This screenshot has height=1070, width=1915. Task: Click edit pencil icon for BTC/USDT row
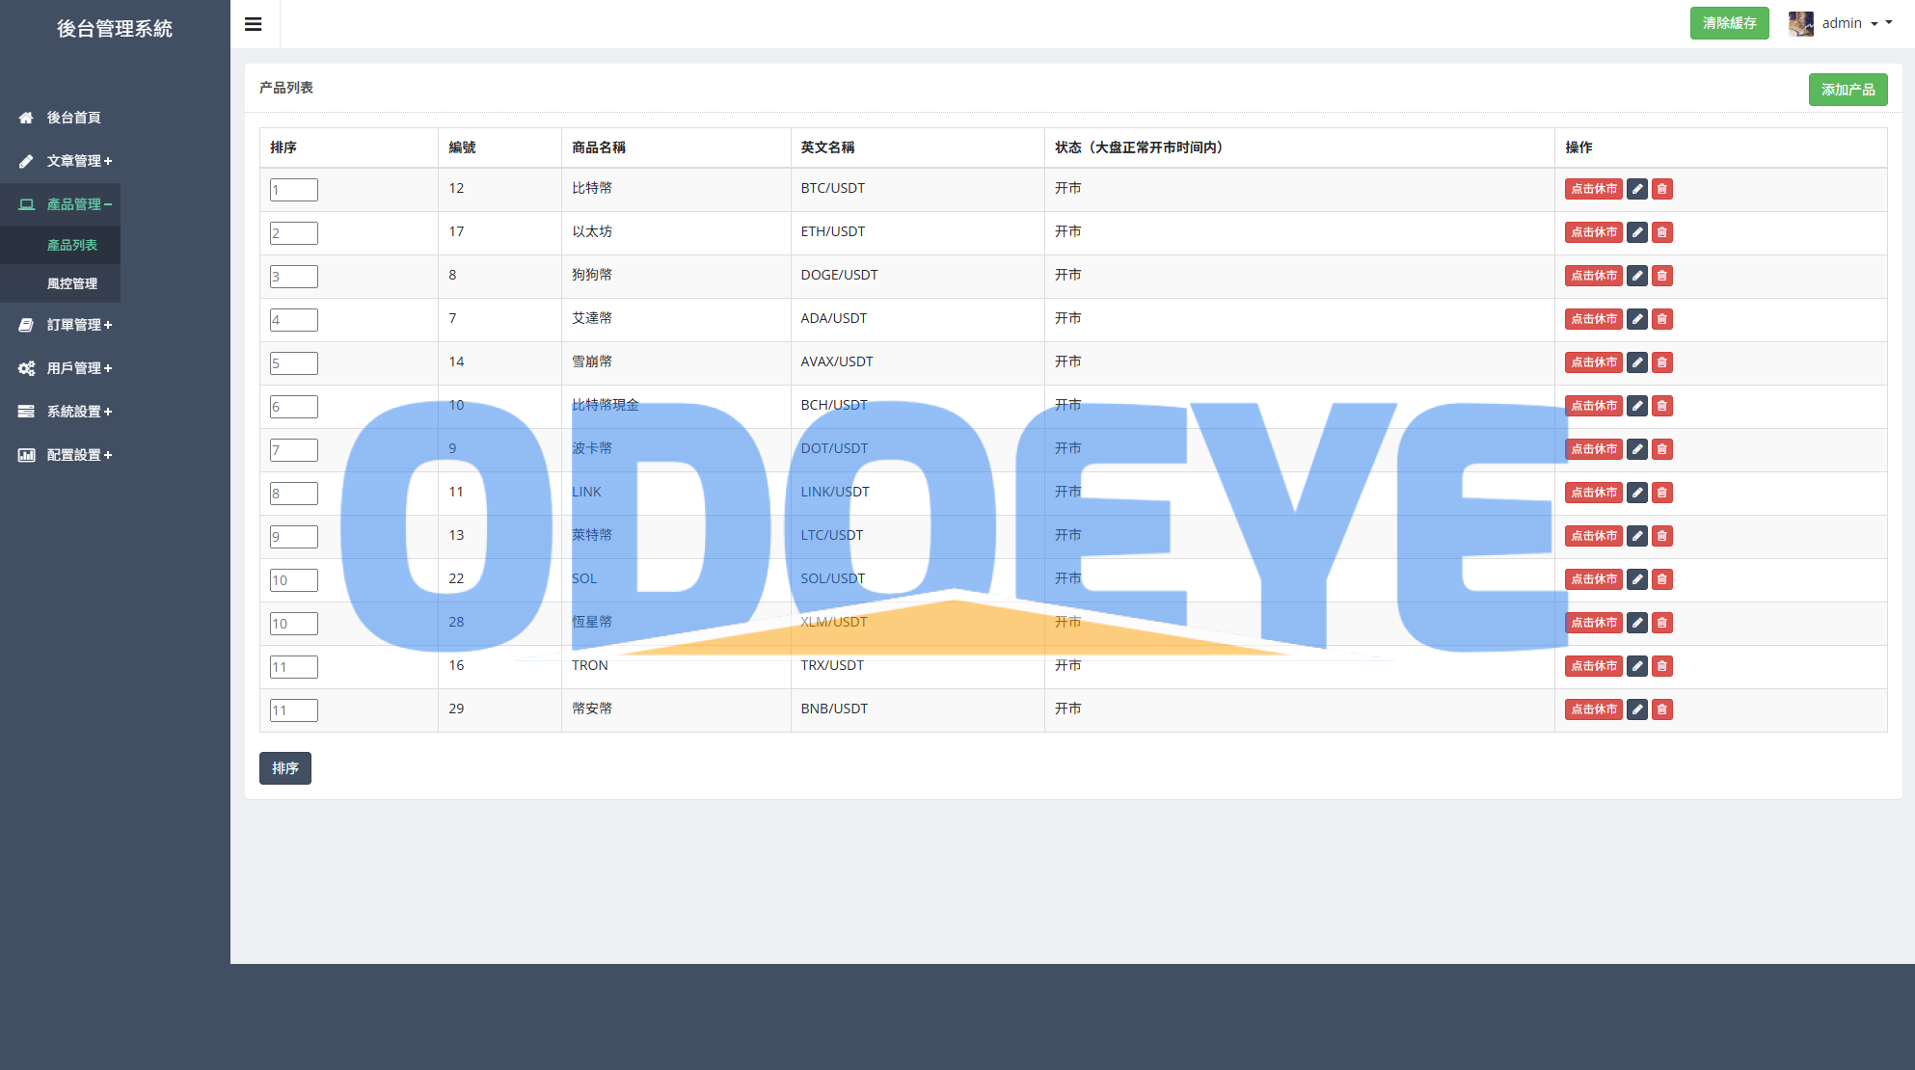[x=1636, y=189]
